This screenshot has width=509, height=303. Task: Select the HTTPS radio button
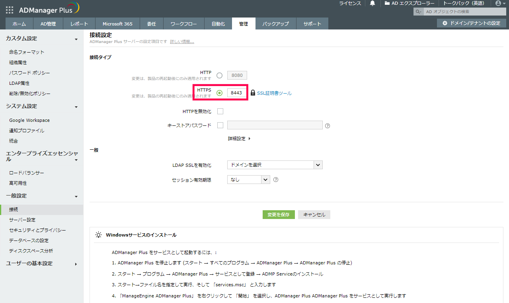(219, 93)
